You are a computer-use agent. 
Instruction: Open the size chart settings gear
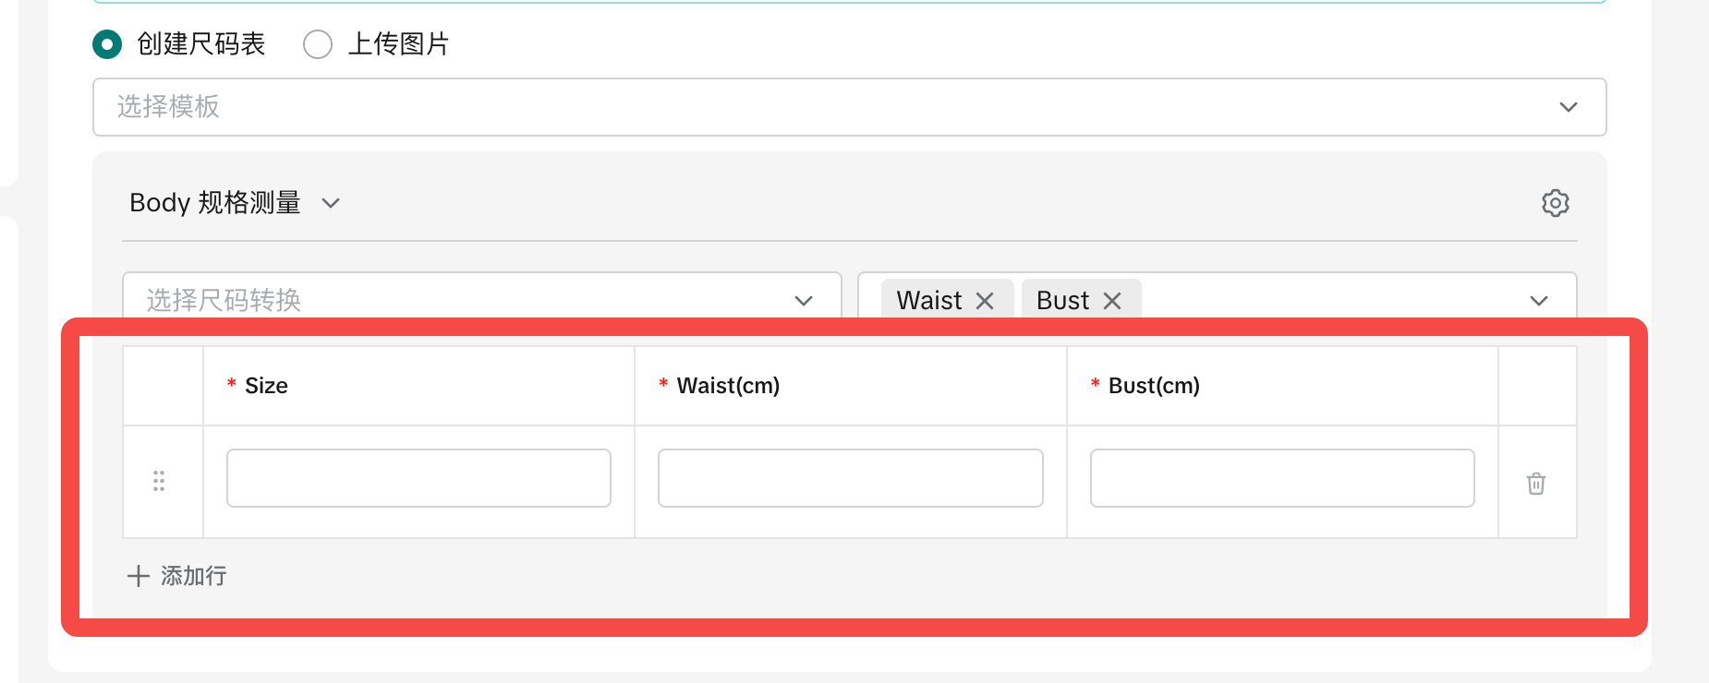(1555, 203)
